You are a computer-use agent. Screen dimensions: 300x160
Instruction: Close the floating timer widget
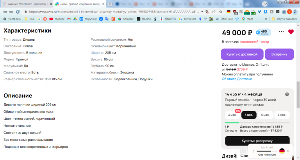coord(288,151)
